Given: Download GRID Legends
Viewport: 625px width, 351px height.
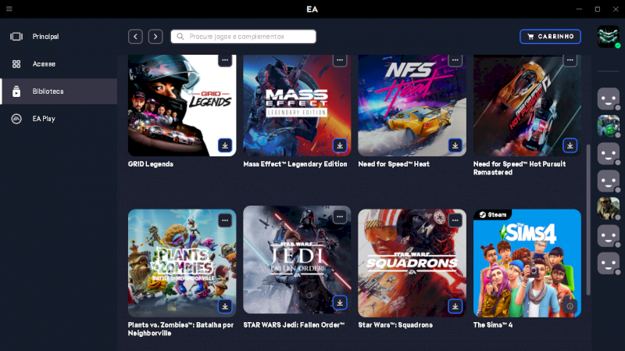Looking at the screenshot, I should pyautogui.click(x=225, y=145).
